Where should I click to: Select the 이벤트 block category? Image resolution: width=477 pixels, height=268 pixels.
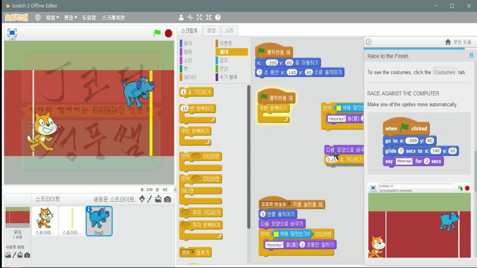[231, 43]
